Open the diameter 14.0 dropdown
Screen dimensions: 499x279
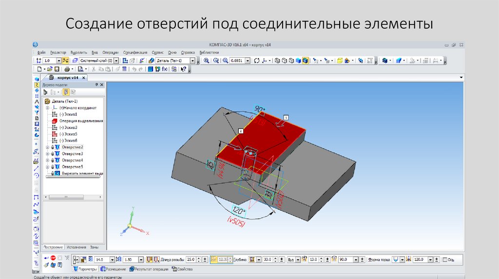pyautogui.click(x=112, y=260)
